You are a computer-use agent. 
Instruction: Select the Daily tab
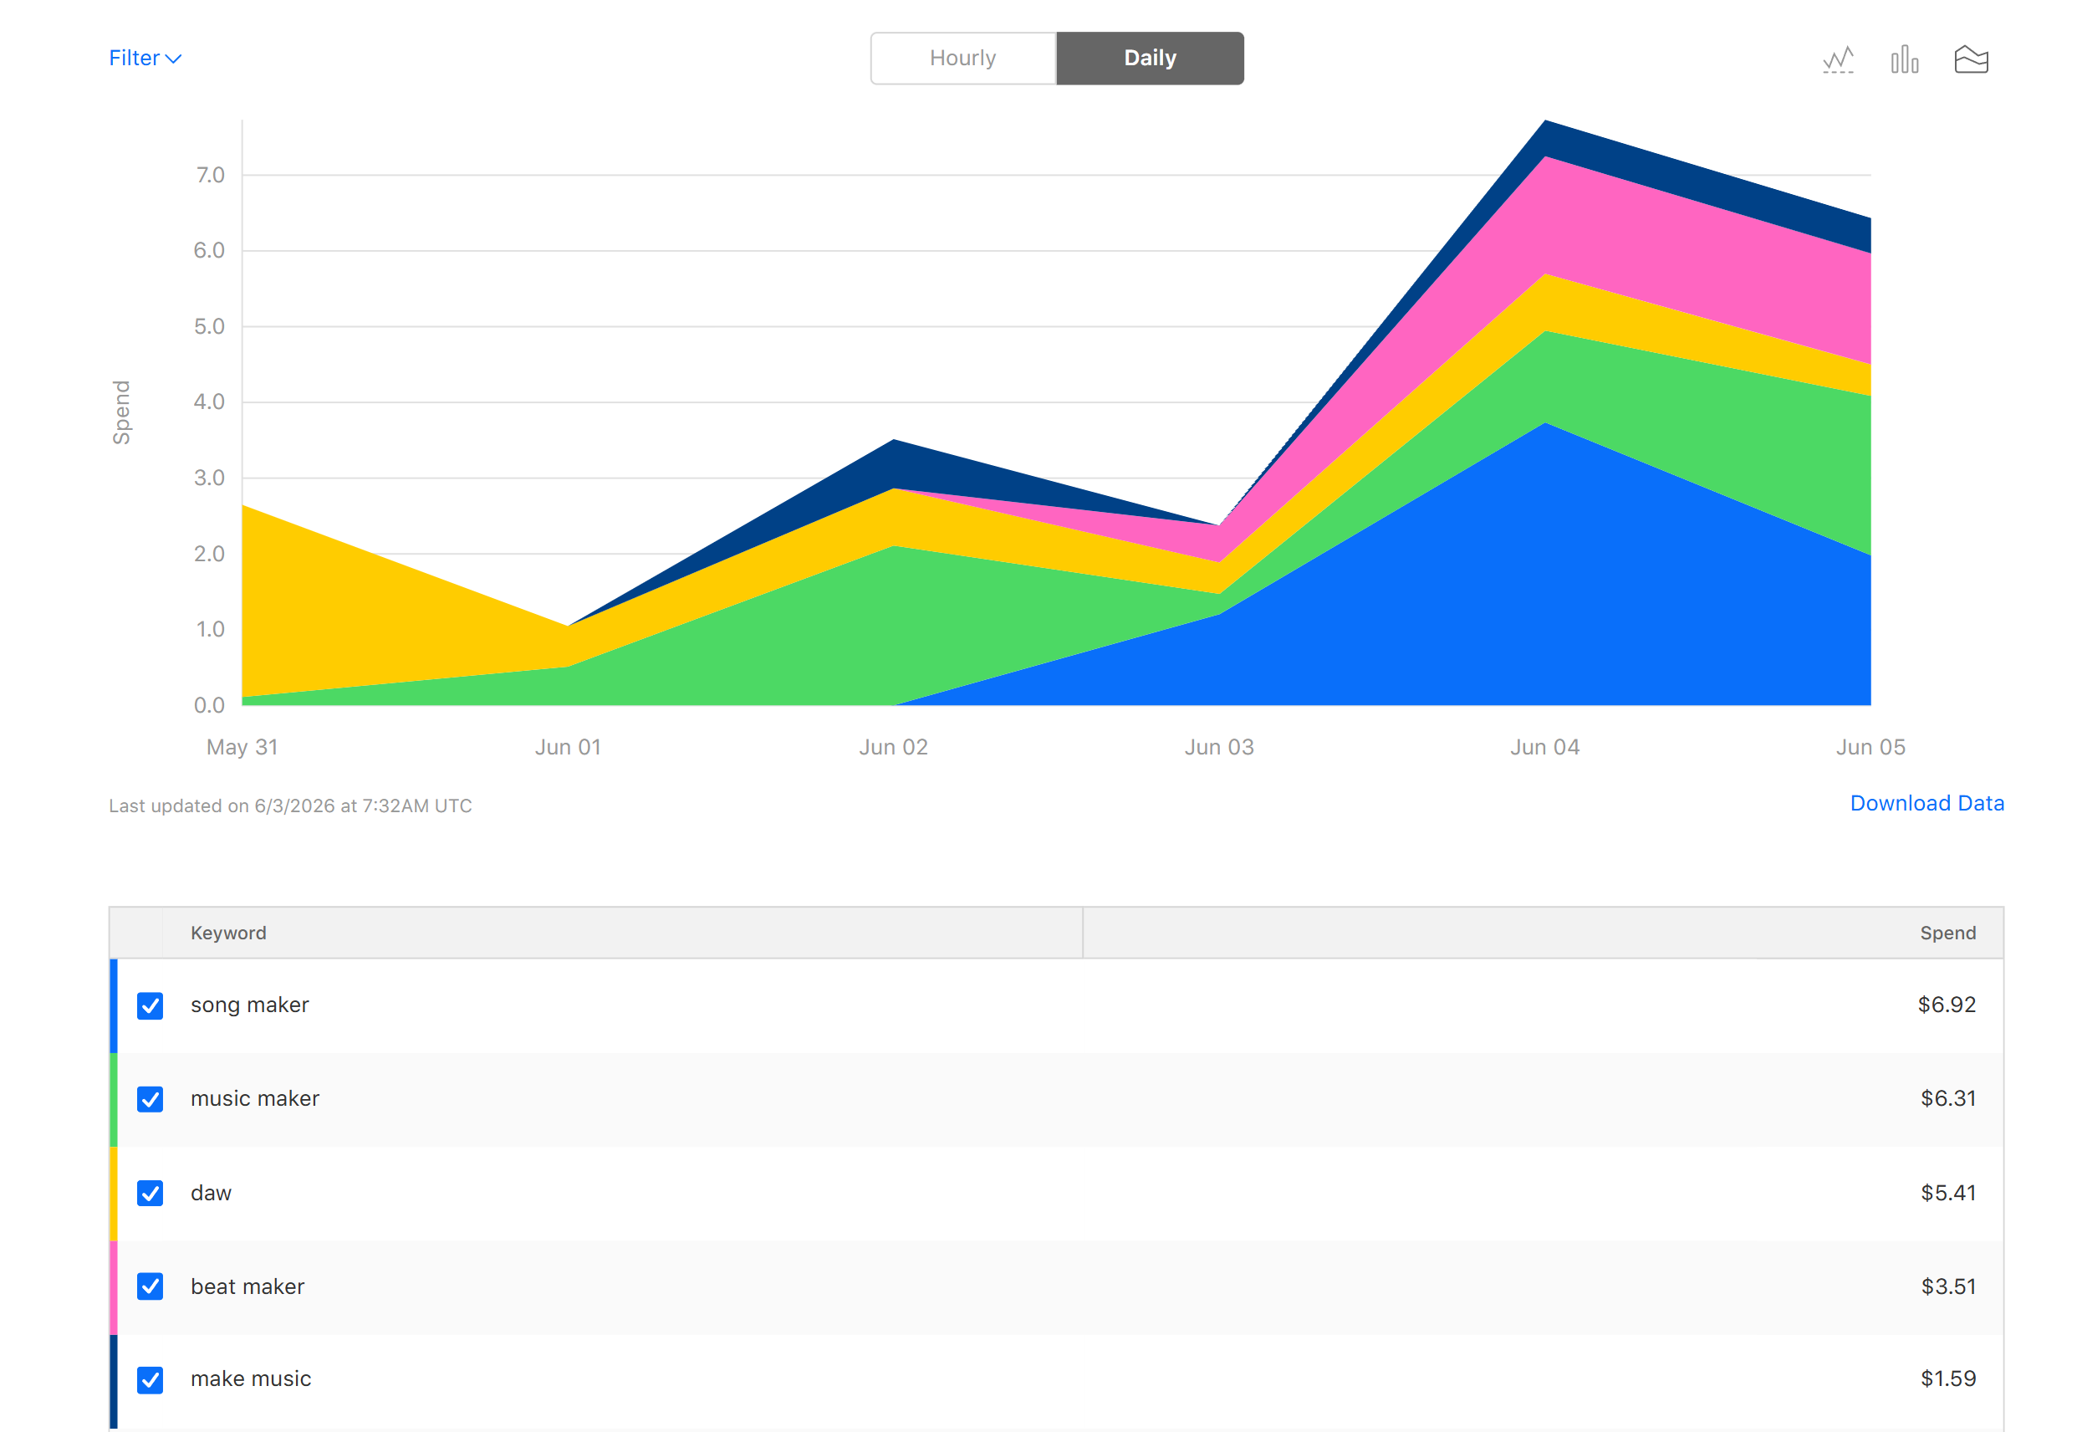click(x=1150, y=59)
